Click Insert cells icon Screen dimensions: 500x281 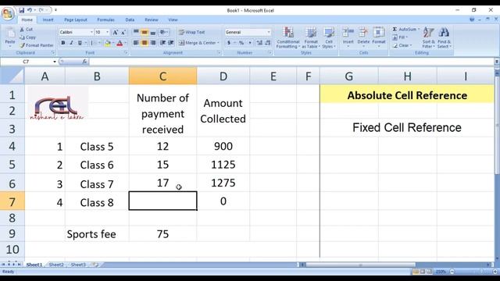pos(348,33)
